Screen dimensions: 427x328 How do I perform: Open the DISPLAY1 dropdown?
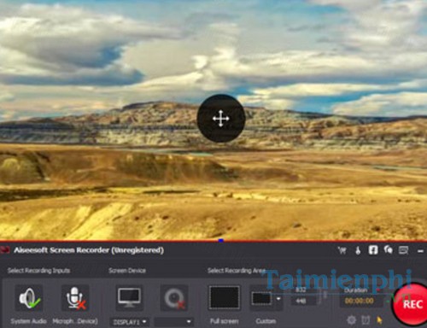tap(129, 322)
